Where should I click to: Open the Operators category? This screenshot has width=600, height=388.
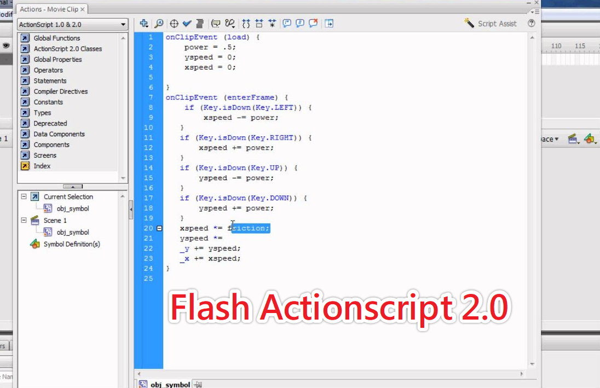point(48,70)
